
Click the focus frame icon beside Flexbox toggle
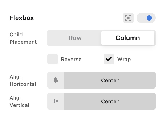tap(128, 18)
